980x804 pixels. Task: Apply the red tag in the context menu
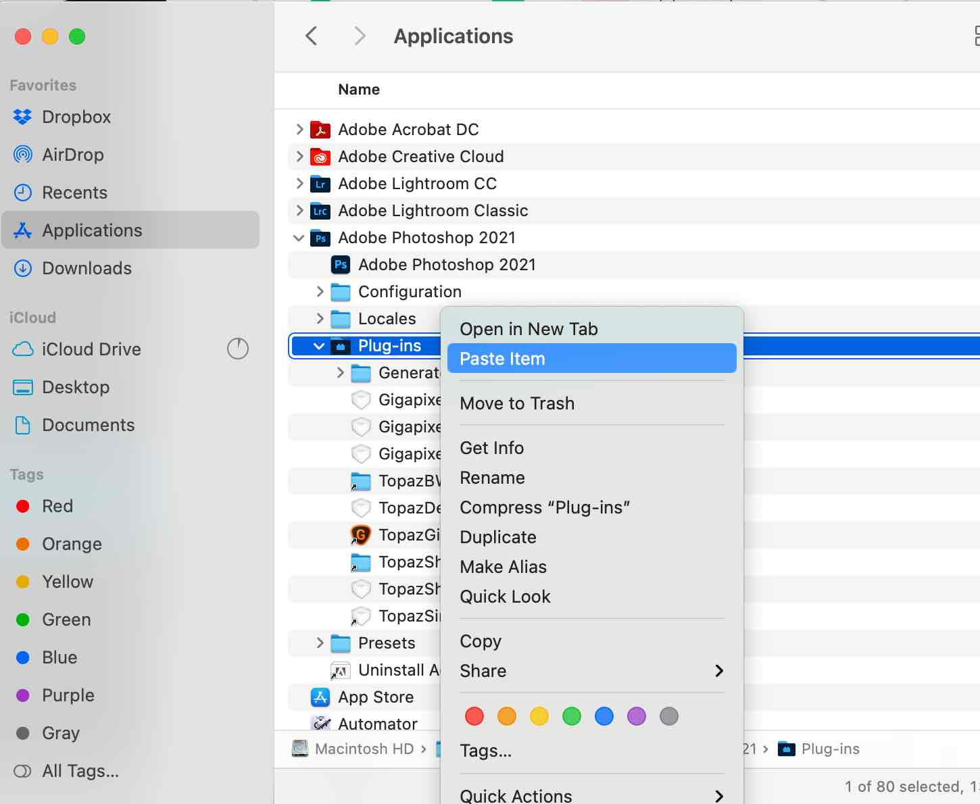474,716
